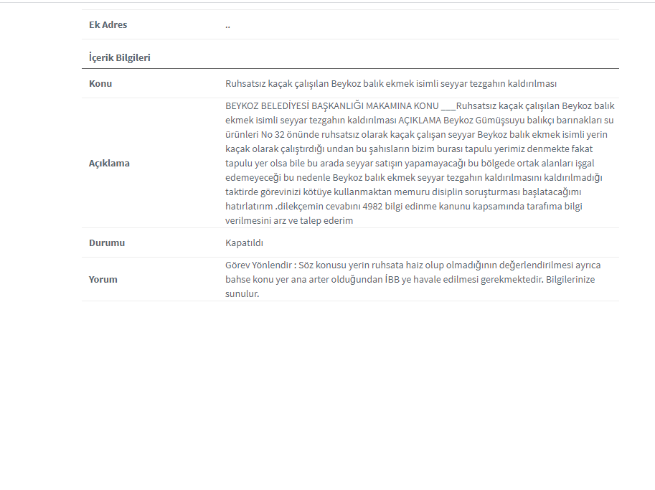Screen dimensions: 655x490
Task: Click 'No 32' in the description
Action: pyautogui.click(x=273, y=134)
